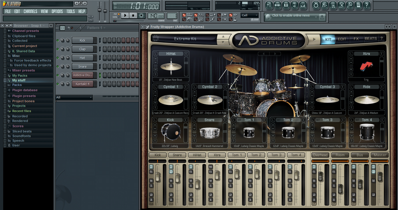Select SONG mode radio light
Screen dimensions: 398x210
[x=119, y=17]
